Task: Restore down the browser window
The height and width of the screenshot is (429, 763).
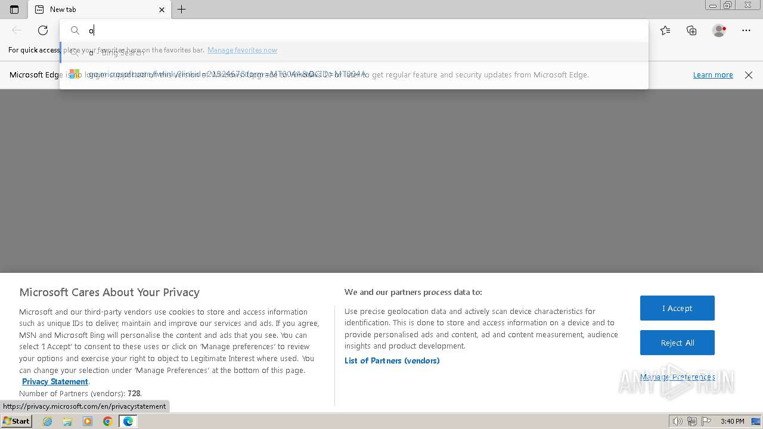Action: point(727,5)
